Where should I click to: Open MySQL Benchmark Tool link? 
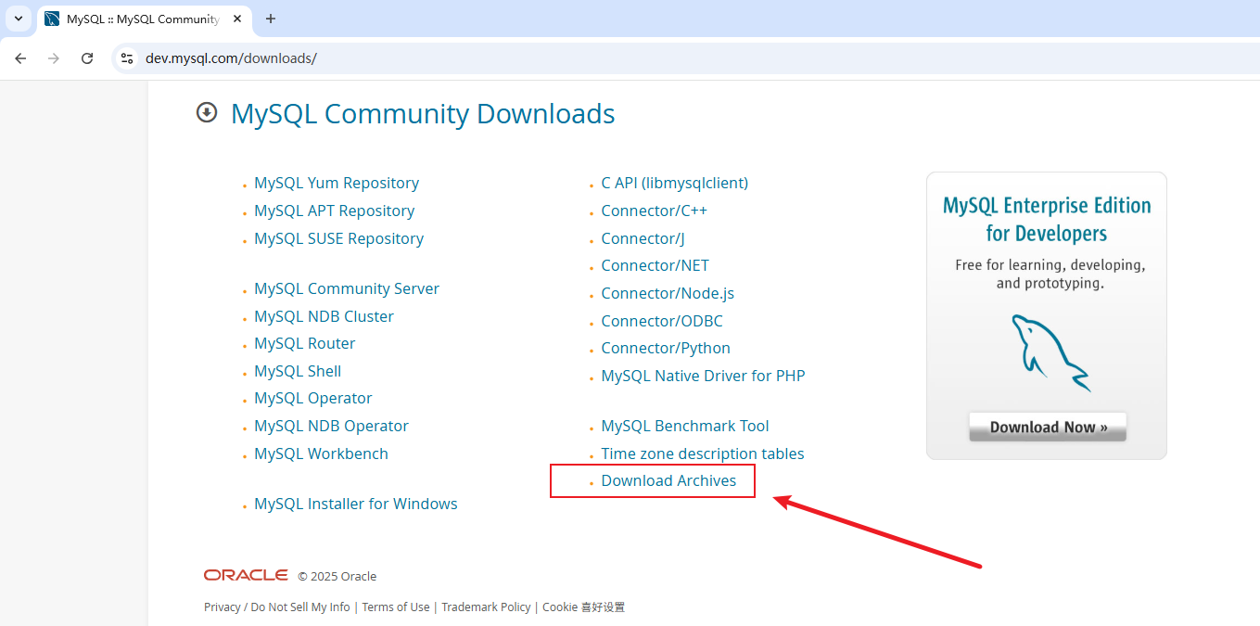685,427
